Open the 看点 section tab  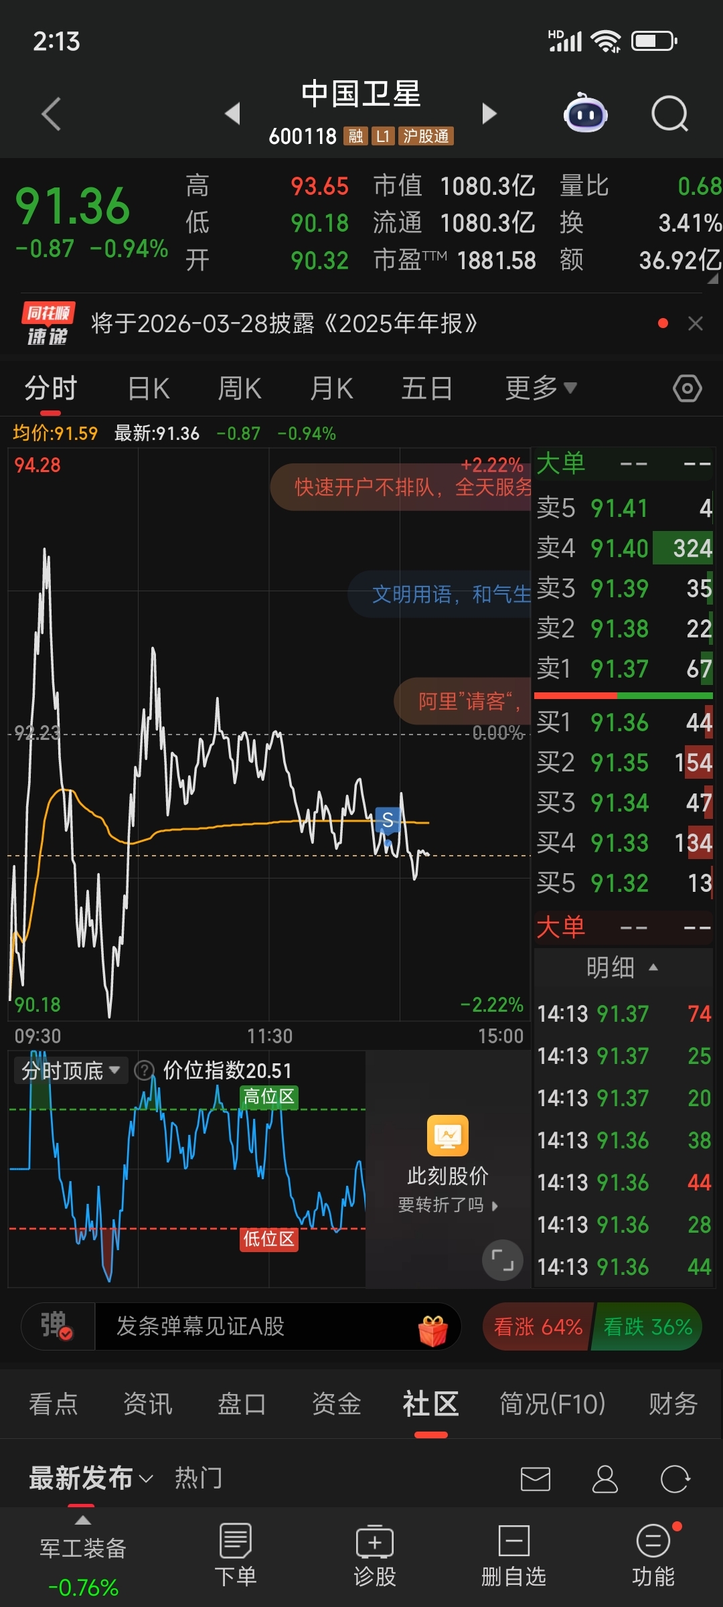54,1403
